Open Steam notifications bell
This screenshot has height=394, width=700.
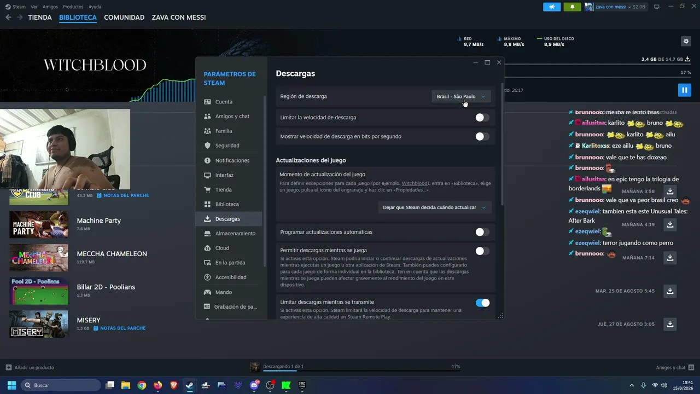(x=573, y=7)
